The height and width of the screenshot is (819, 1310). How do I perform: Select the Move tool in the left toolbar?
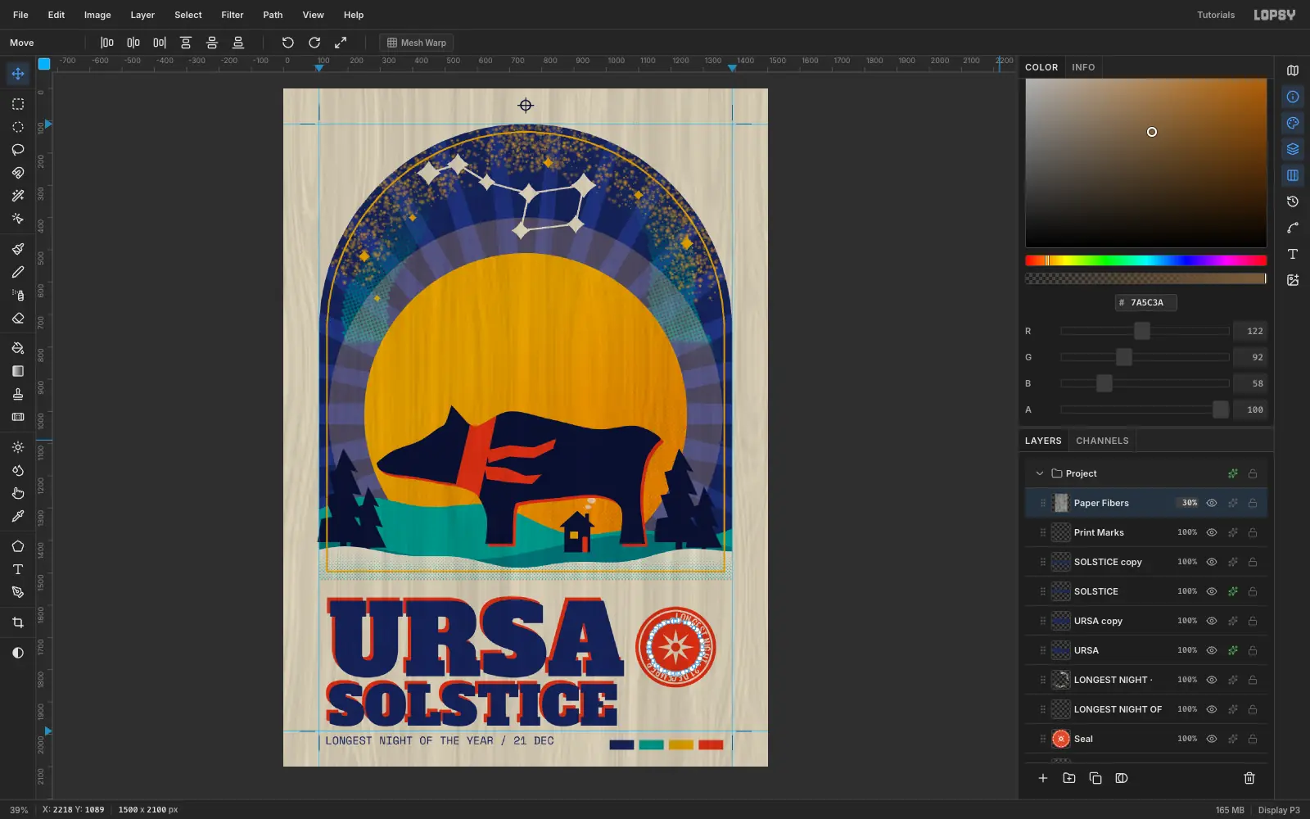(x=18, y=74)
